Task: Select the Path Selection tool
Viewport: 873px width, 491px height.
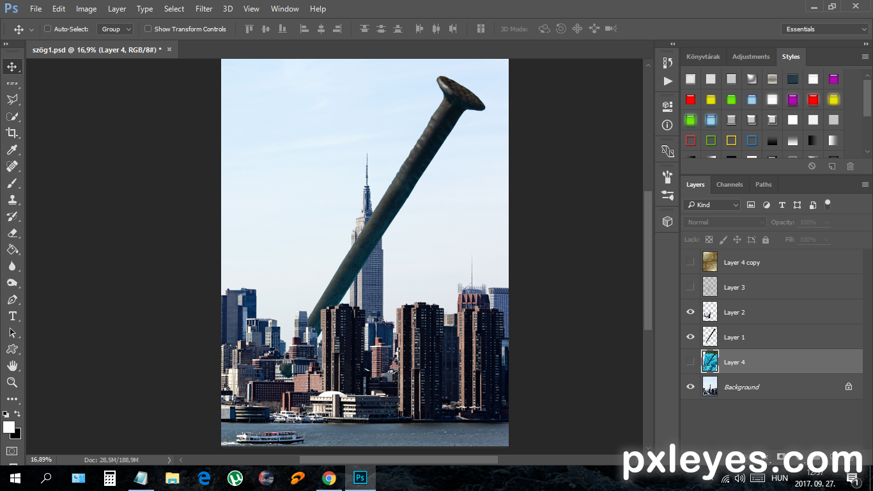Action: (12, 332)
